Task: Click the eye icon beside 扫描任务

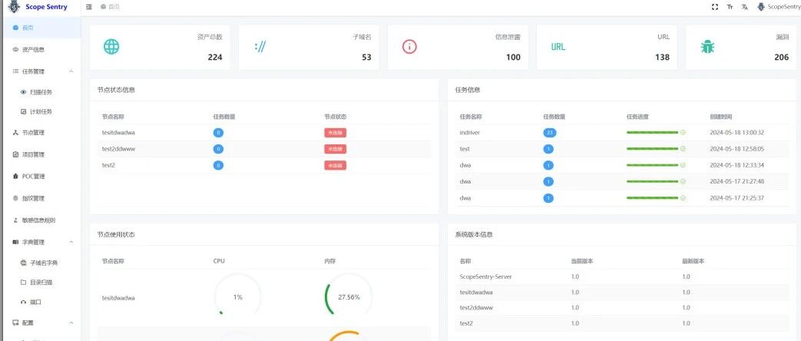Action: tap(24, 92)
